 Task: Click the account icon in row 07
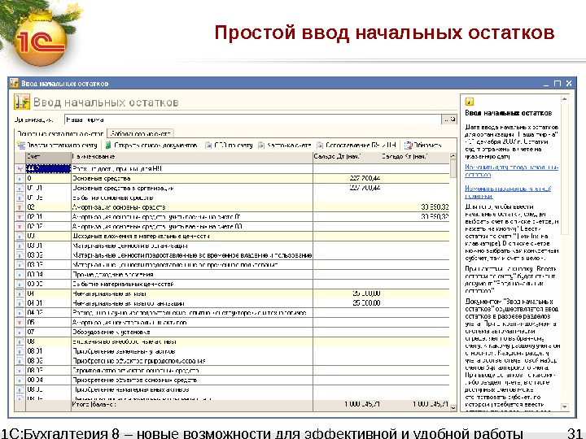20,333
